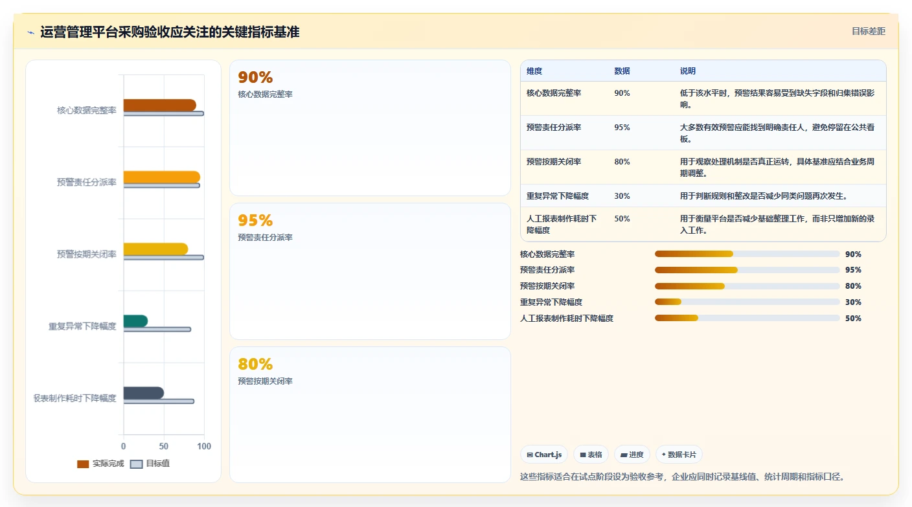Select the 核心数据完整率 table row name

tap(554, 93)
